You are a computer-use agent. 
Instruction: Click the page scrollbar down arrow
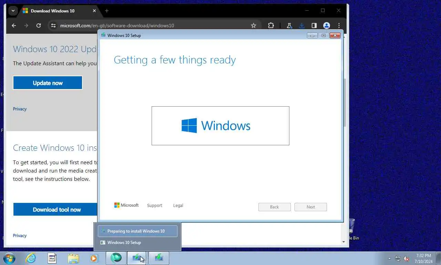[x=343, y=242]
